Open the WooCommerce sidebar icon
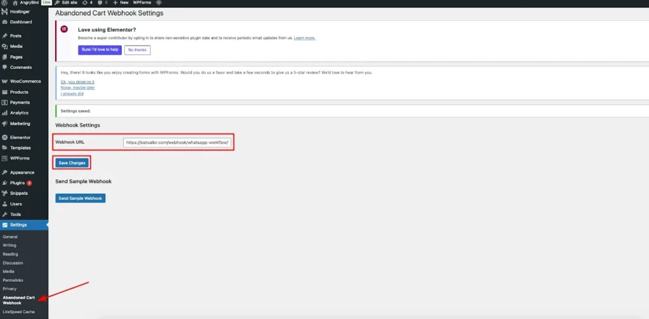 4,82
